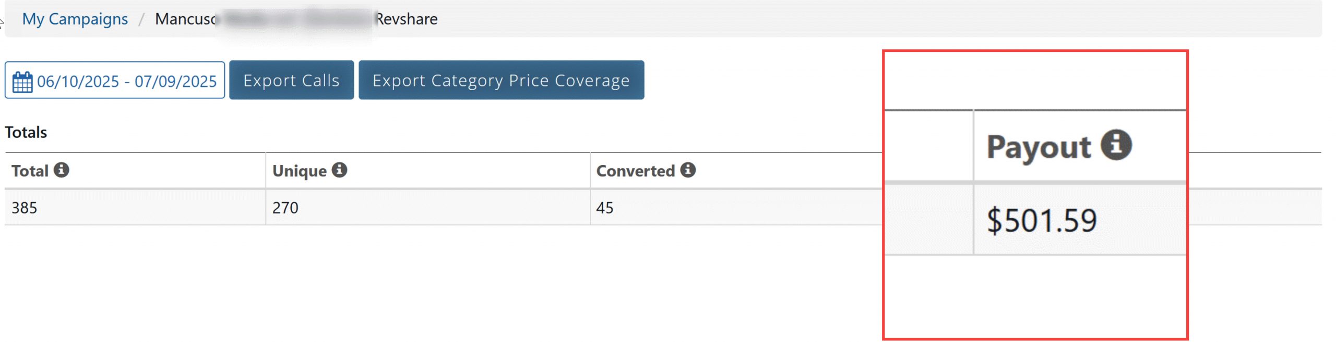Click the calendar icon in date picker

22,82
